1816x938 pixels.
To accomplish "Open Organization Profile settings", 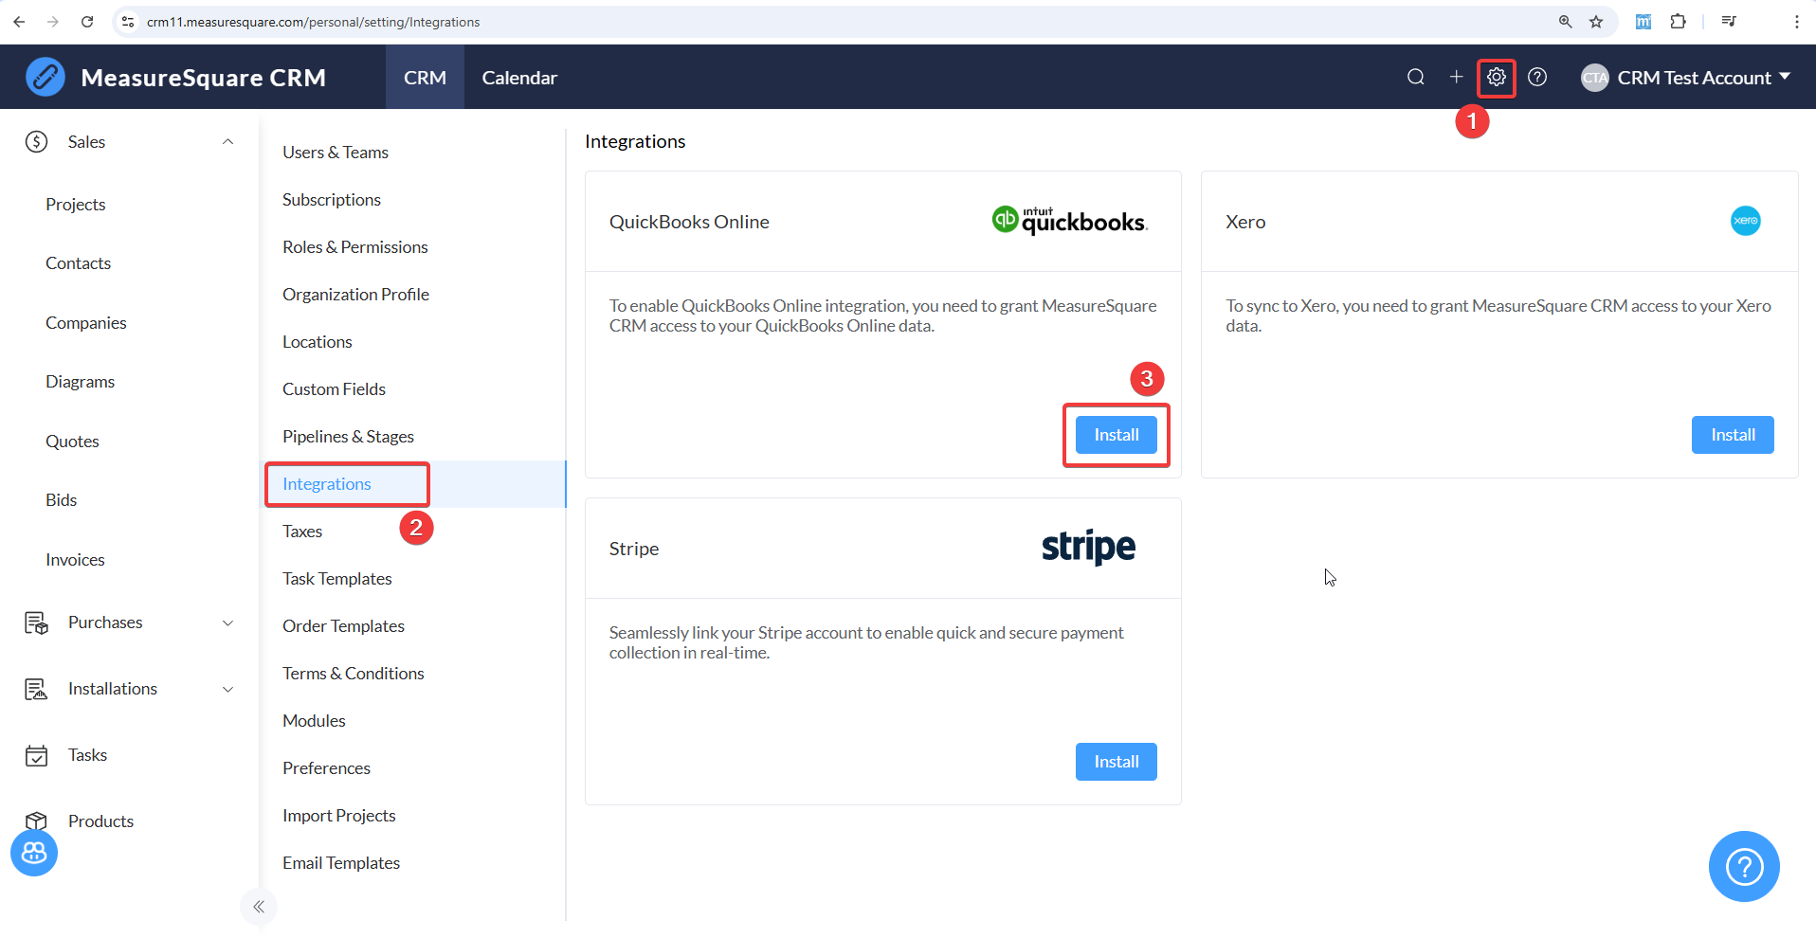I will (355, 295).
